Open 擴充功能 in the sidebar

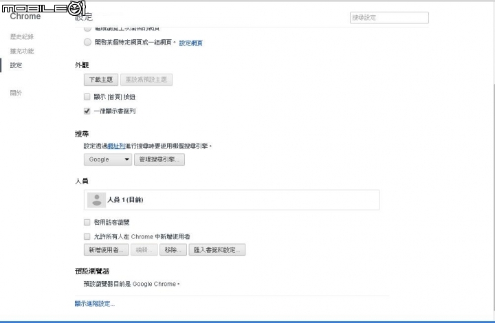[x=22, y=51]
